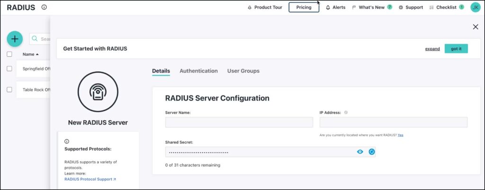Reveal shared secret with the eye icon

[x=360, y=152]
